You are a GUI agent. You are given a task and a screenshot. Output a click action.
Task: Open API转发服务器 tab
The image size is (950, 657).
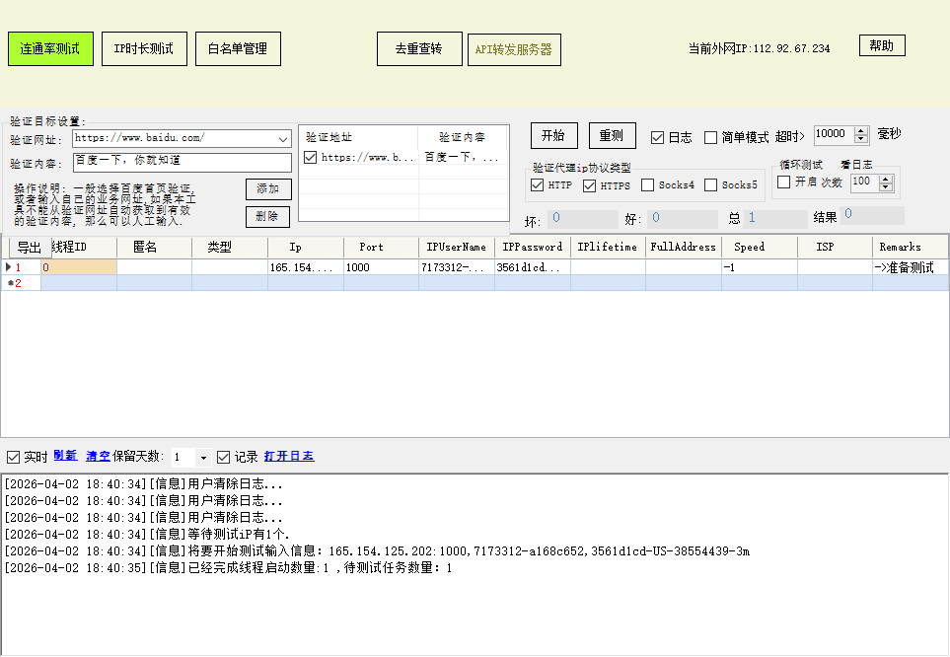tap(514, 49)
